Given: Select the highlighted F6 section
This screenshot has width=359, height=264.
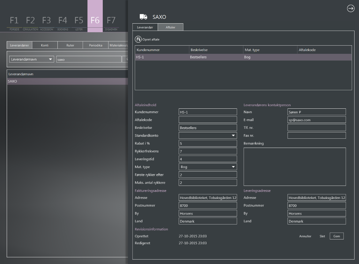Looking at the screenshot, I should [95, 16].
